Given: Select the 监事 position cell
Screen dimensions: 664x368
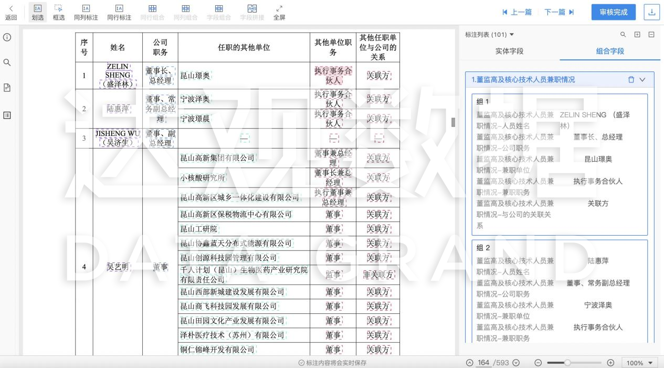Looking at the screenshot, I should tap(333, 275).
